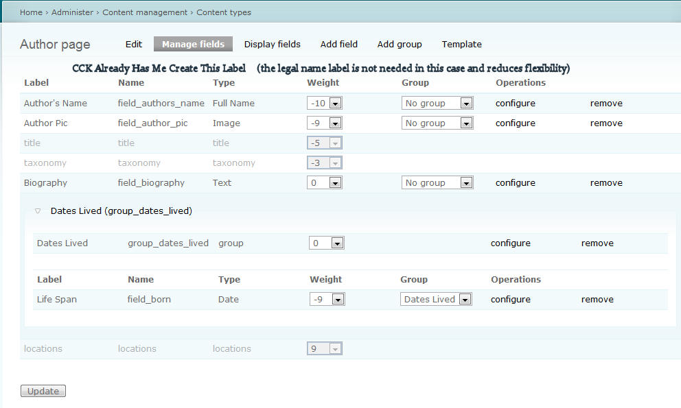
Task: Open group dropdown for Biography
Action: (x=437, y=182)
